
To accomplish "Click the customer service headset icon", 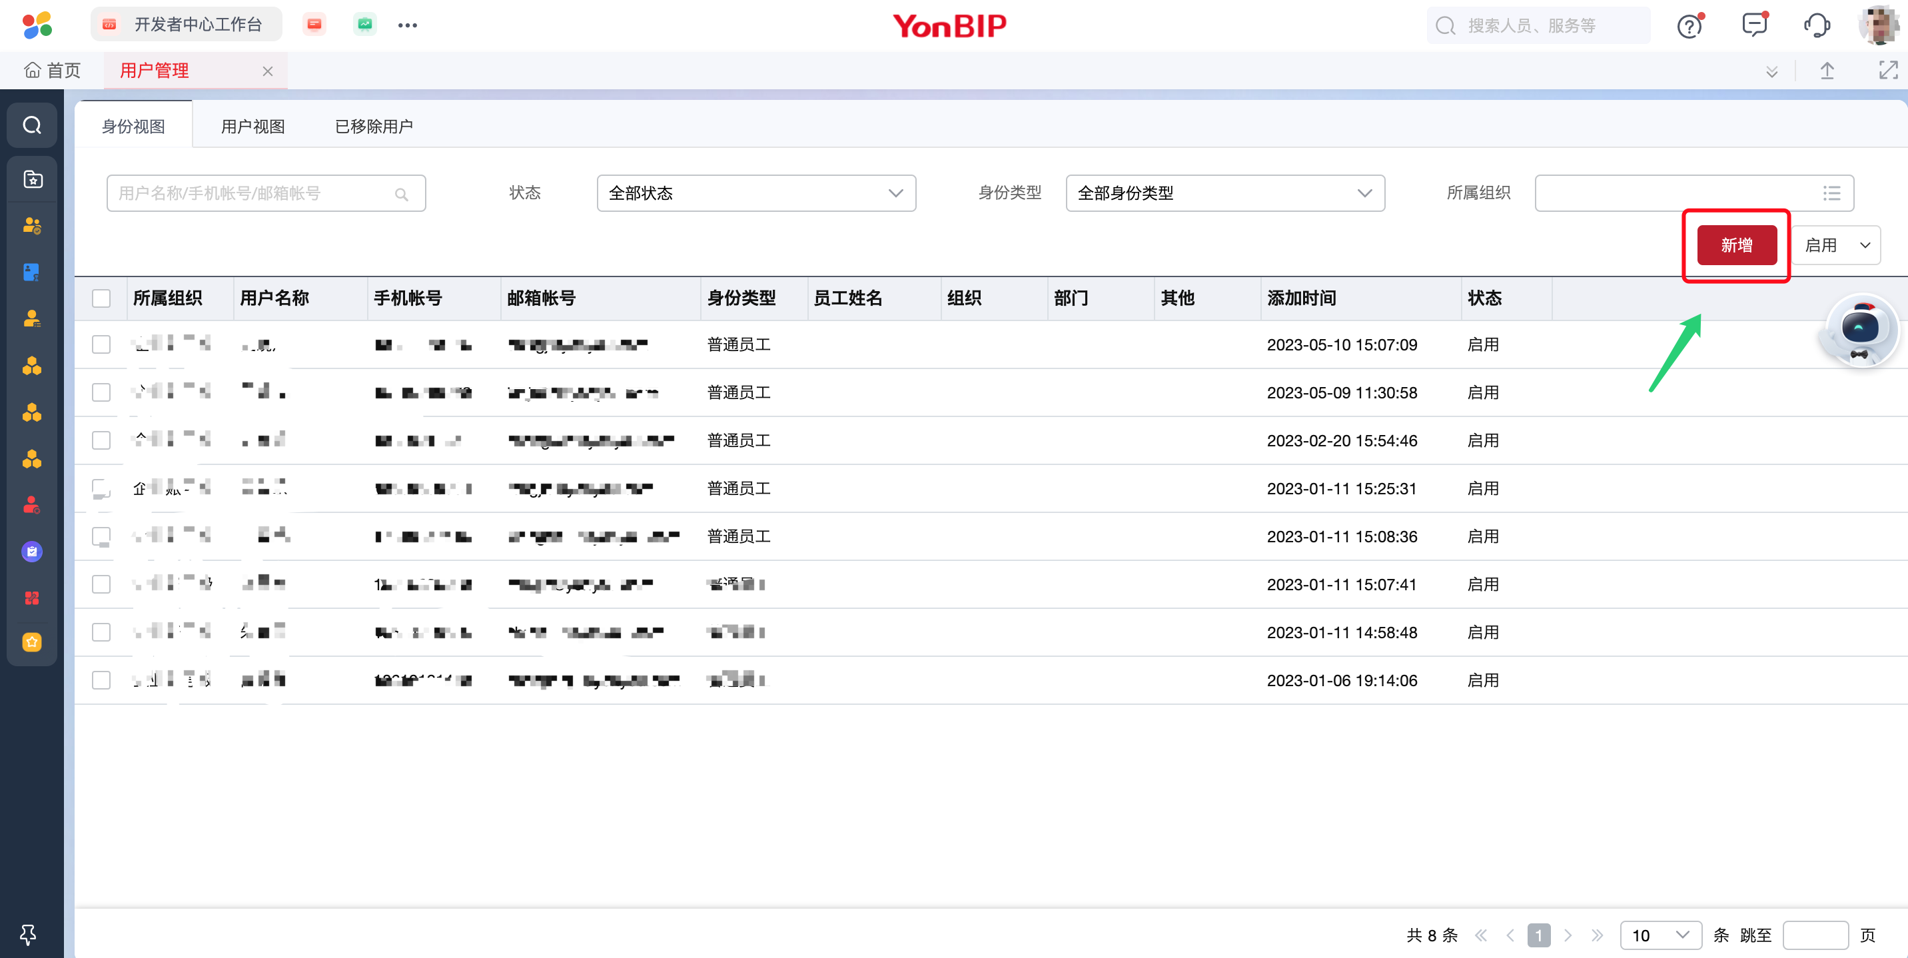I will pos(1816,25).
